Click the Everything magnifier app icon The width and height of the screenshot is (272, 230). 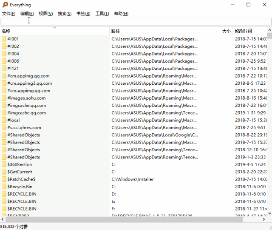pyautogui.click(x=5, y=5)
